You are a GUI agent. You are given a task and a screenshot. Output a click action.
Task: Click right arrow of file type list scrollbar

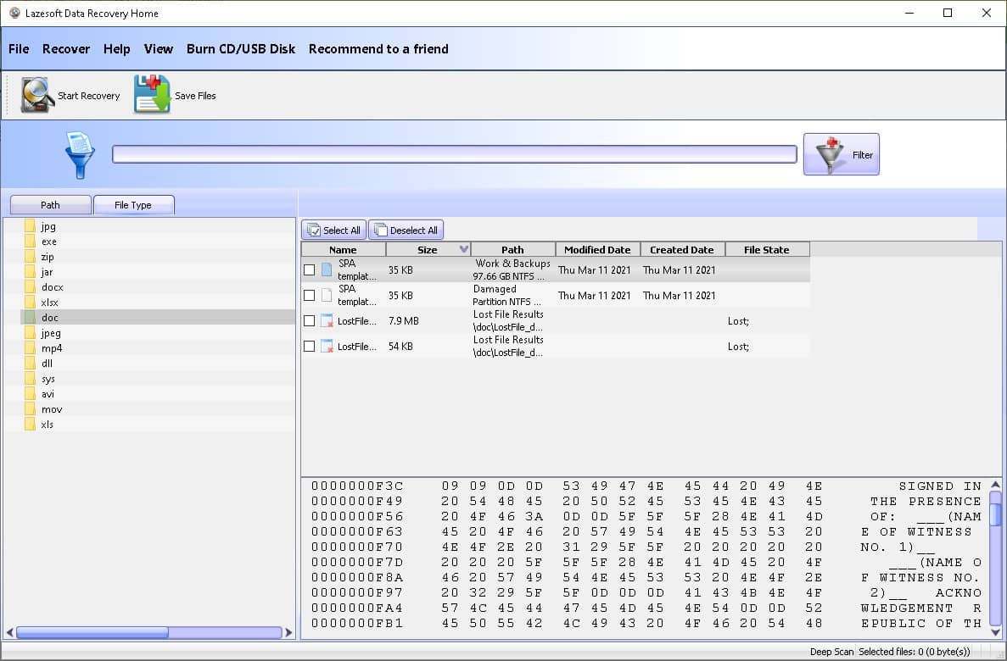(288, 633)
